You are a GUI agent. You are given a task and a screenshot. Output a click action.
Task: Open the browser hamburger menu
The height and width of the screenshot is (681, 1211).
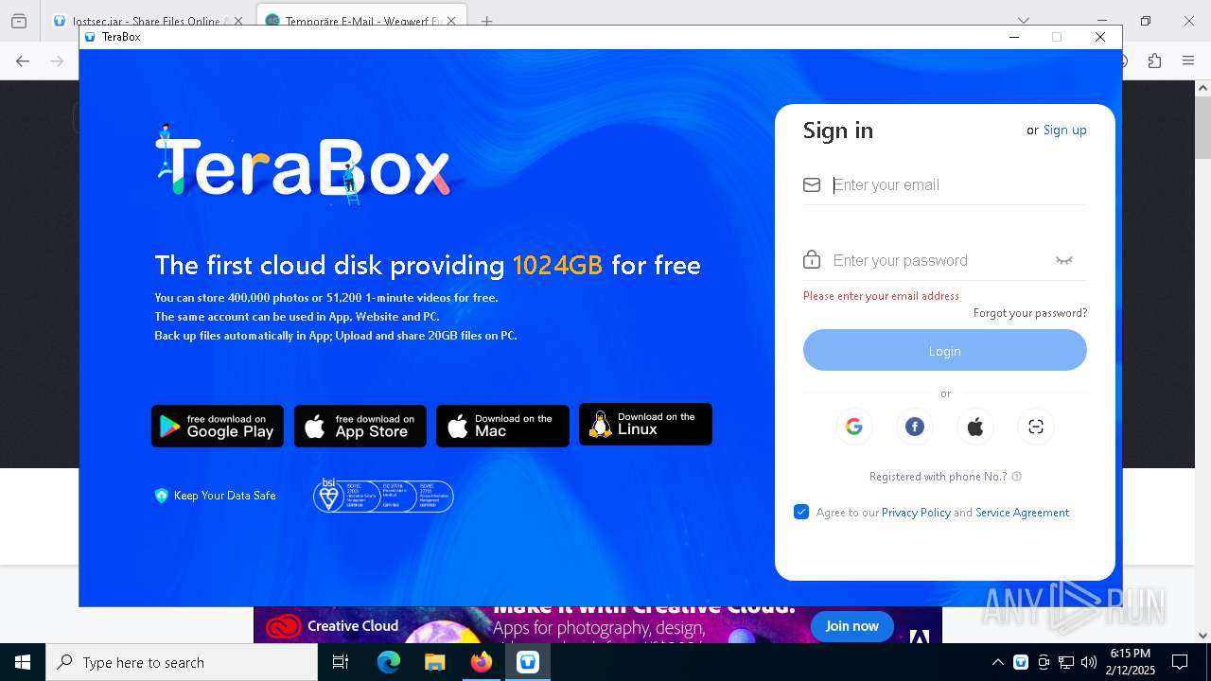point(1188,61)
